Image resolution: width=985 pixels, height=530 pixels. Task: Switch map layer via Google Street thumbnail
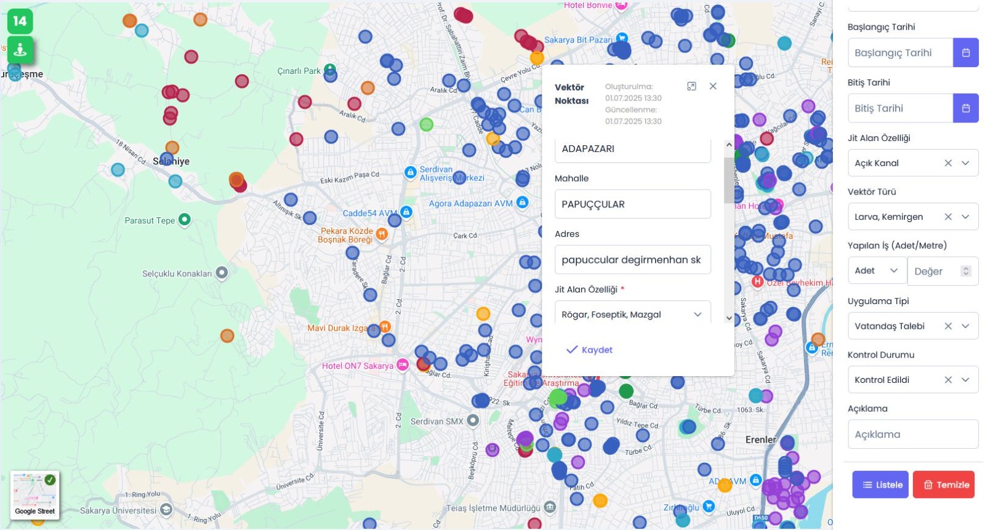click(x=35, y=494)
